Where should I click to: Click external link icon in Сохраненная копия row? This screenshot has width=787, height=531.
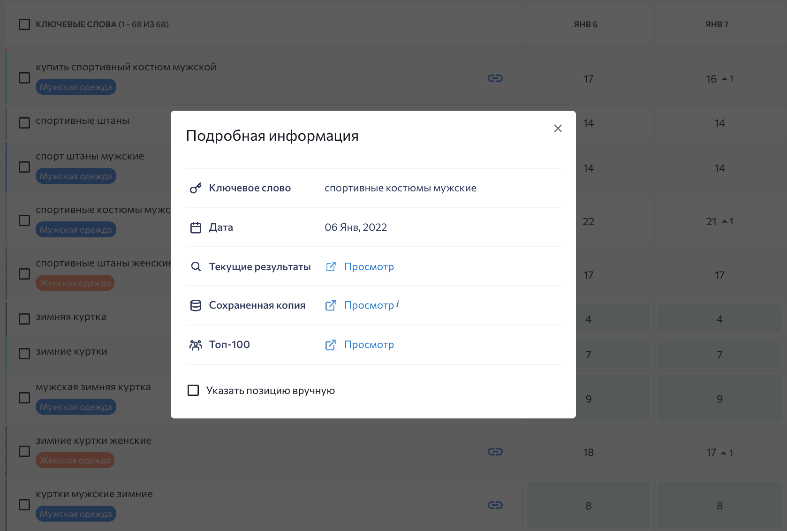[331, 305]
